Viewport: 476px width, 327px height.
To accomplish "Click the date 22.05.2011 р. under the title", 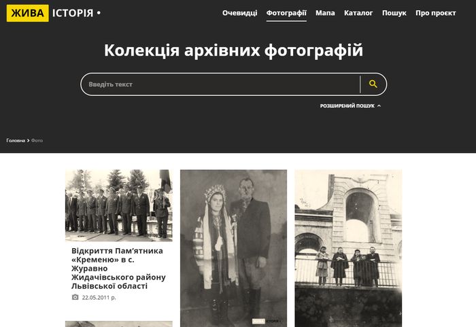I will point(99,298).
